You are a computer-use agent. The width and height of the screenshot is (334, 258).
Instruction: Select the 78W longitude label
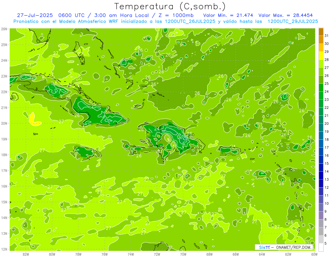(x=78, y=254)
